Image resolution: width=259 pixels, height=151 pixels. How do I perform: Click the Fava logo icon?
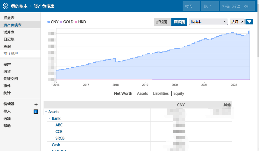(x=6, y=6)
